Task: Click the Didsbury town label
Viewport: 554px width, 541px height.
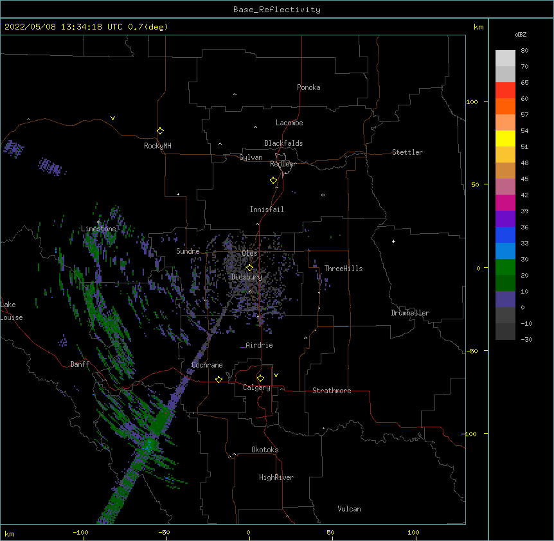Action: pos(247,277)
